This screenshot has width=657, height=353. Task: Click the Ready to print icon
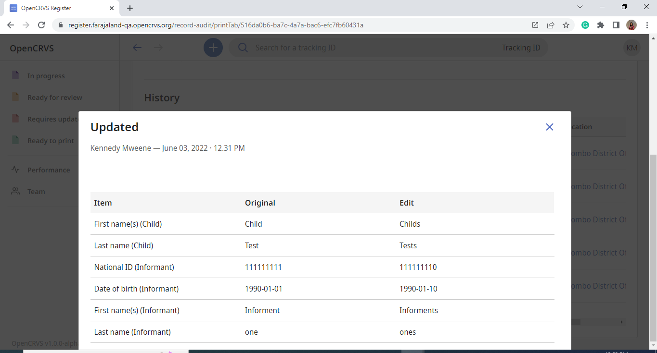point(15,140)
